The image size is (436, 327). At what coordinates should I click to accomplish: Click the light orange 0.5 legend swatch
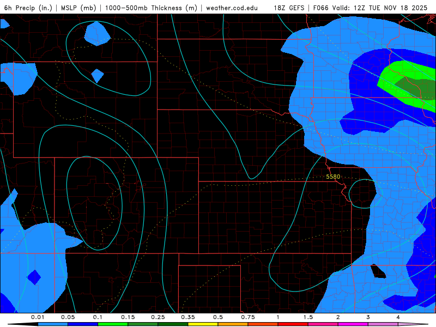point(233,324)
